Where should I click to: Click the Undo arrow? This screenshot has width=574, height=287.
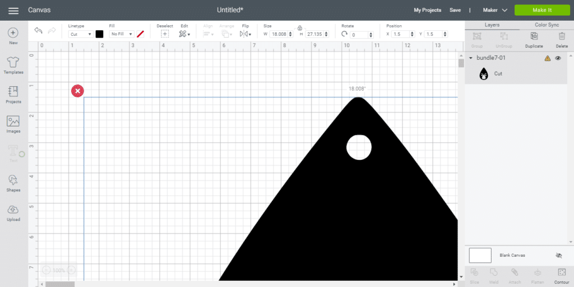(38, 31)
